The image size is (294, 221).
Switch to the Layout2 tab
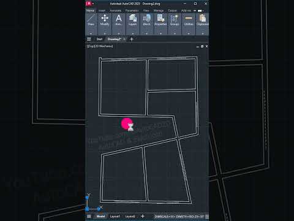130,216
